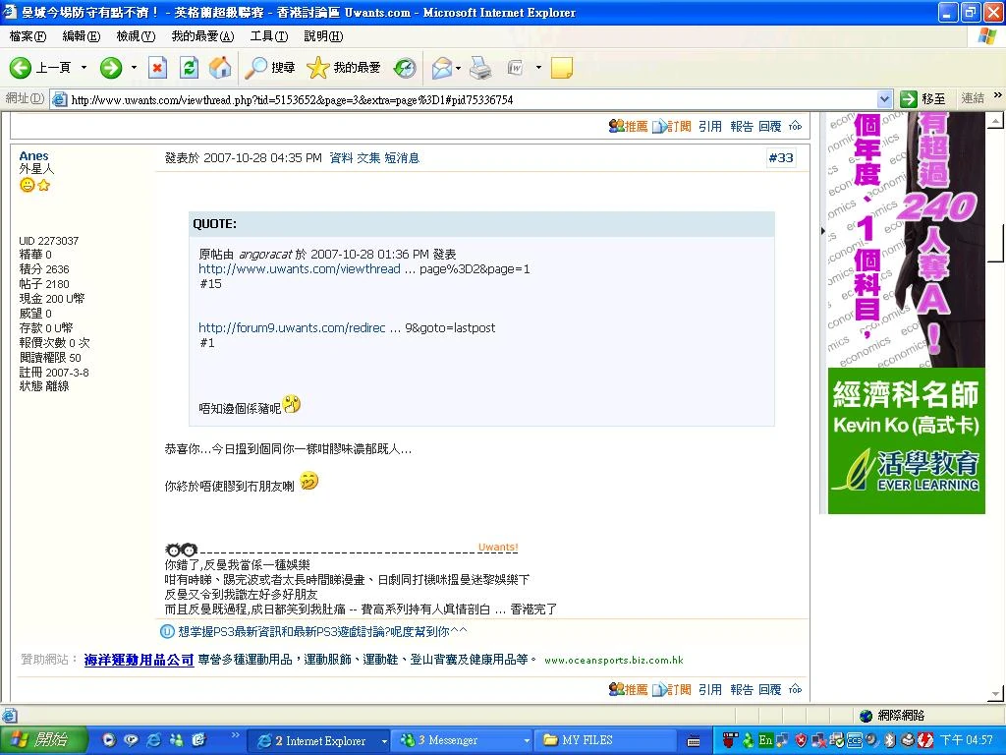The image size is (1006, 755).
Task: Click the 短消息 message link
Action: pyautogui.click(x=402, y=158)
